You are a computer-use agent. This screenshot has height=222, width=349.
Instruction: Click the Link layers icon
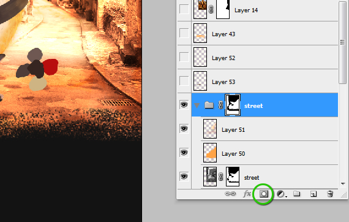pos(230,193)
